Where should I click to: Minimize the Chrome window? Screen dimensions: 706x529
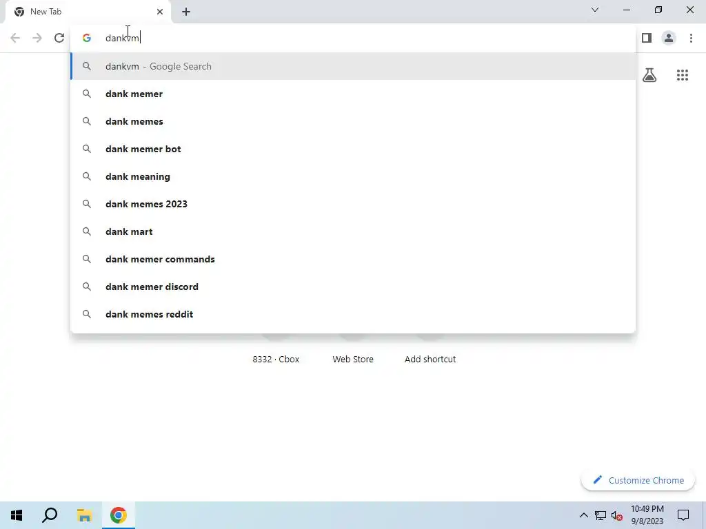click(x=627, y=10)
